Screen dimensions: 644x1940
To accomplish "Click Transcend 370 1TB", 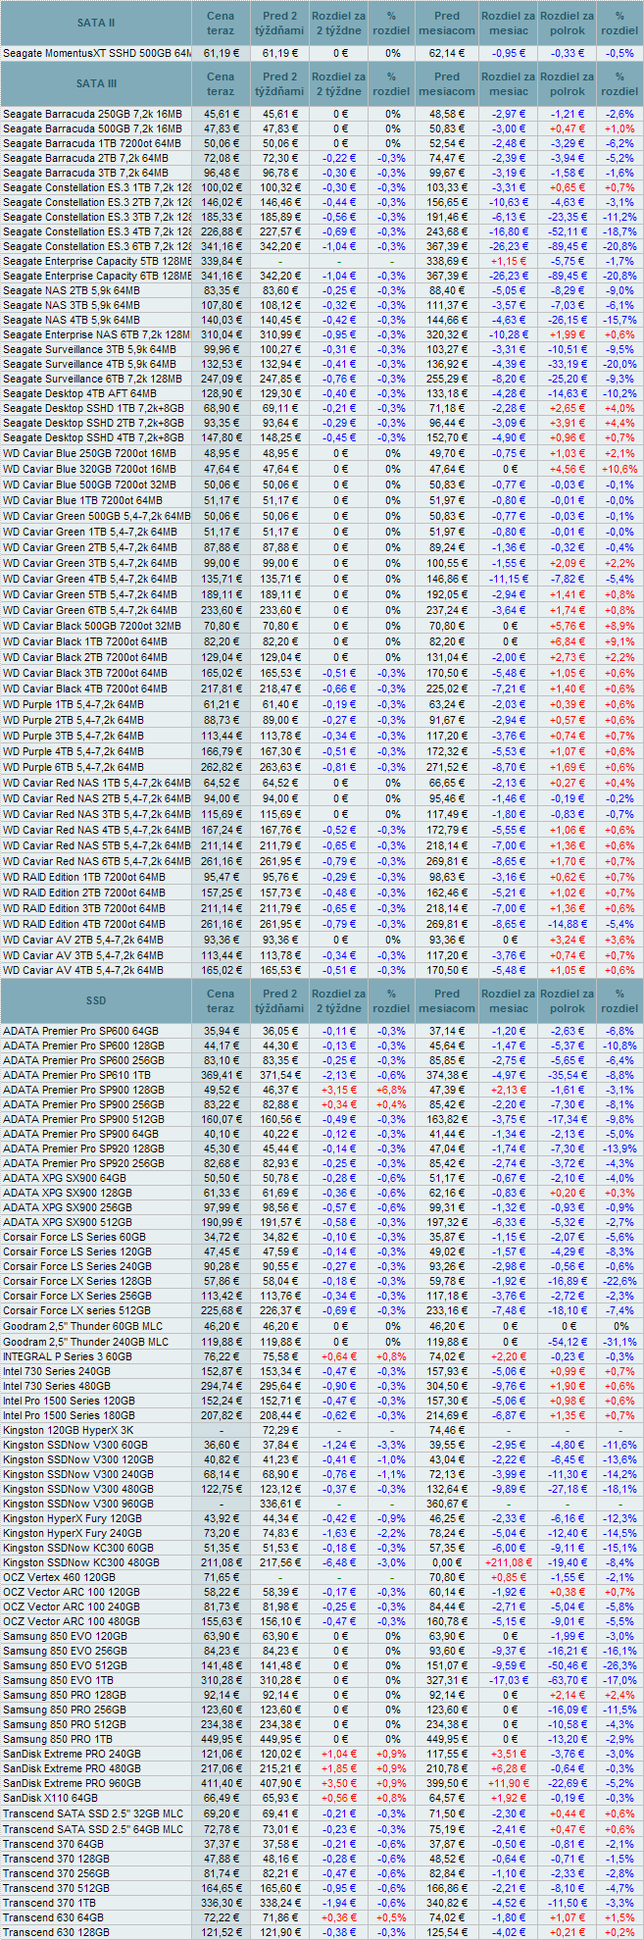I will click(x=51, y=1903).
